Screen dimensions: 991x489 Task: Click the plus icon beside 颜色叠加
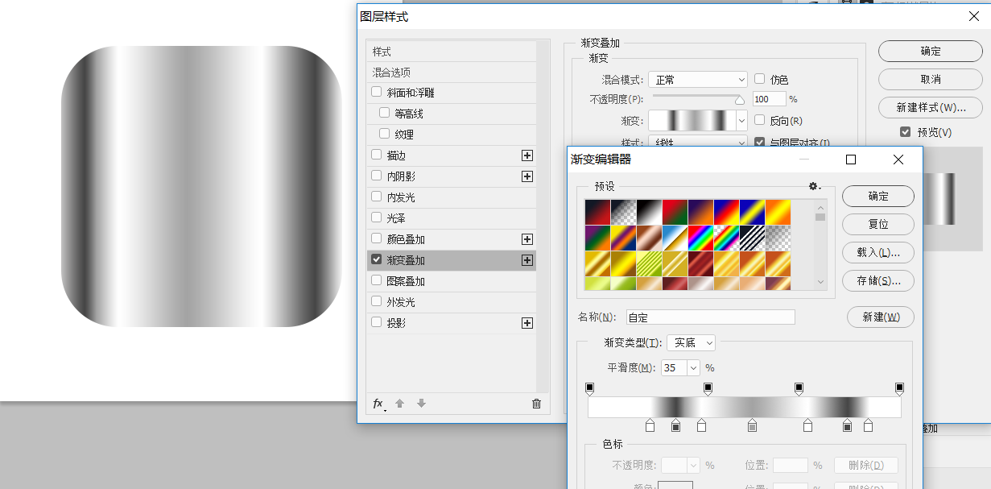[x=527, y=239]
